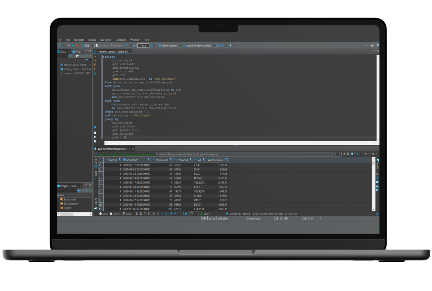Open the Record view on results side

(x=96, y=203)
